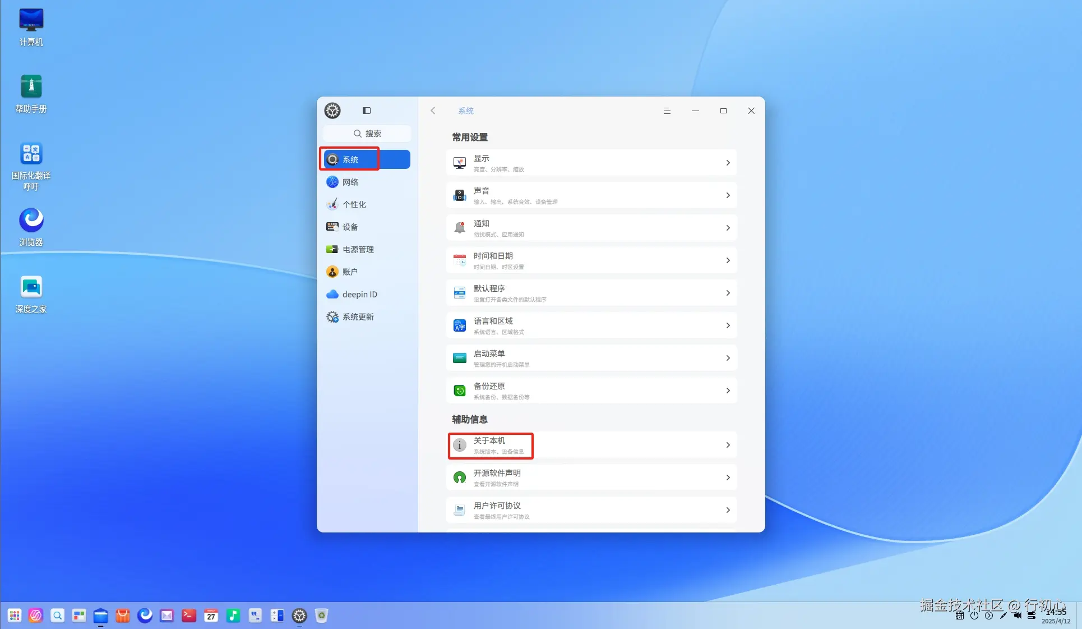Expand the 声音 row chevron

click(x=728, y=195)
